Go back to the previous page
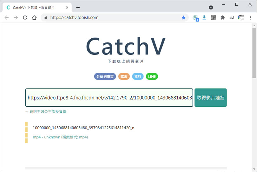Screen dimensions: 257x172 pos(7,17)
